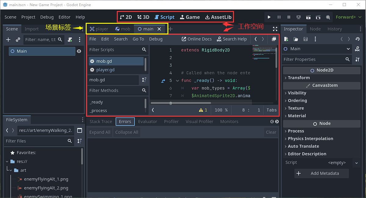Go to previous folder in FileSystem

(8, 130)
